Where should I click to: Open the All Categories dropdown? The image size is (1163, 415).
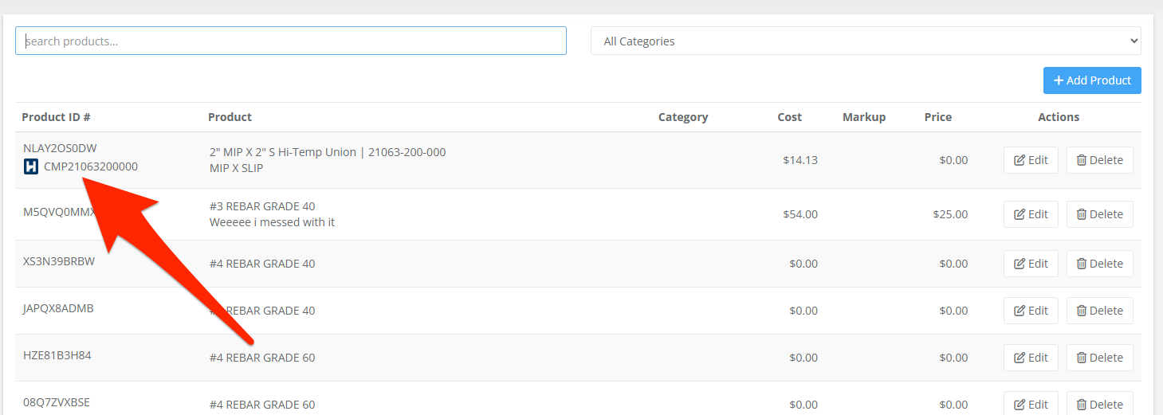pyautogui.click(x=866, y=41)
